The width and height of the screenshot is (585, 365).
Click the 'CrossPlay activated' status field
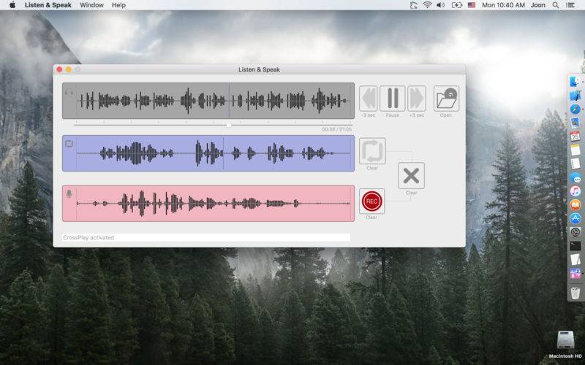206,238
